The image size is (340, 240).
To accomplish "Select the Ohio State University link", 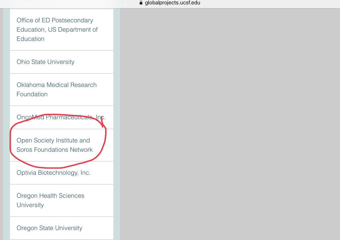I will pyautogui.click(x=46, y=62).
